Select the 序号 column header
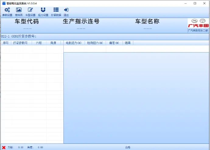Image resolution: width=210 pixels, height=150 pixels. [6, 43]
